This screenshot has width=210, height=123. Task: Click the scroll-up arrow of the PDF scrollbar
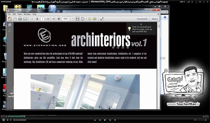click(159, 23)
